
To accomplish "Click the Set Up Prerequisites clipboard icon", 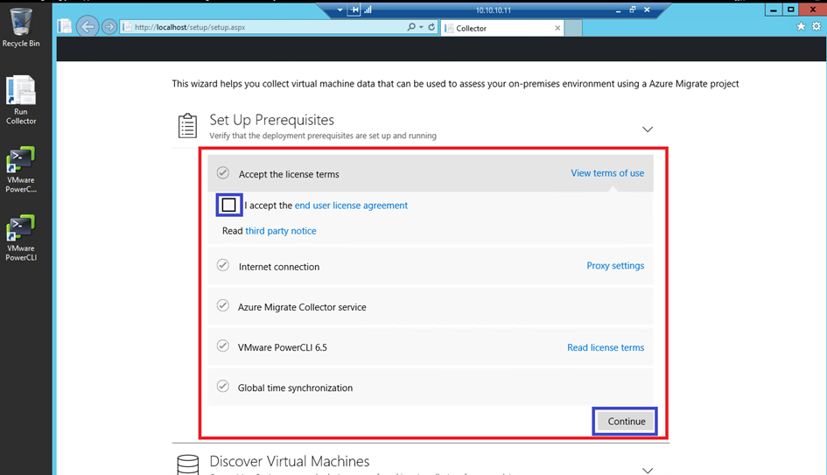I will pyautogui.click(x=187, y=125).
